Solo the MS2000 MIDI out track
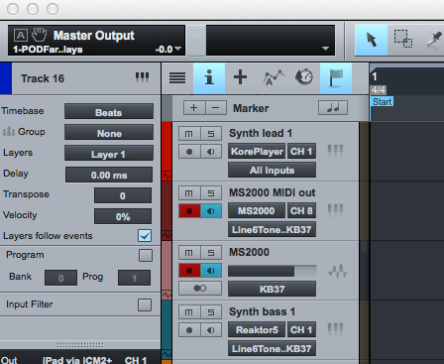 [211, 193]
